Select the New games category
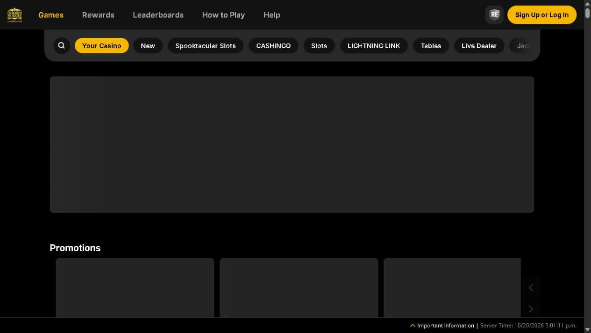This screenshot has height=333, width=591. coord(148,46)
